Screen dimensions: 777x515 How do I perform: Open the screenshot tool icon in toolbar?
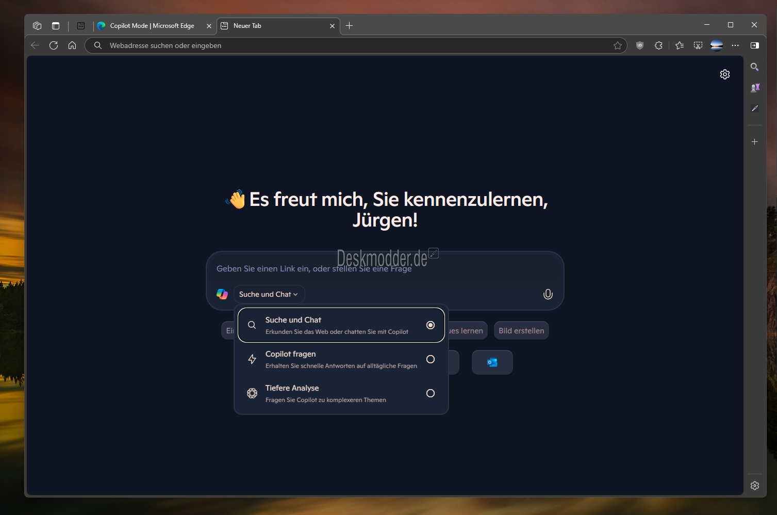pyautogui.click(x=698, y=45)
